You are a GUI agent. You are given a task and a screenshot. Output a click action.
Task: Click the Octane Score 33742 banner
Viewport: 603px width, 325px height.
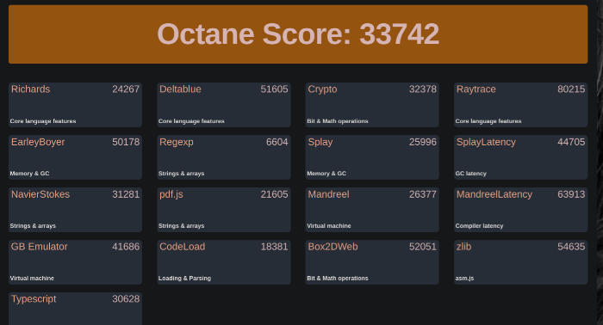coord(298,34)
